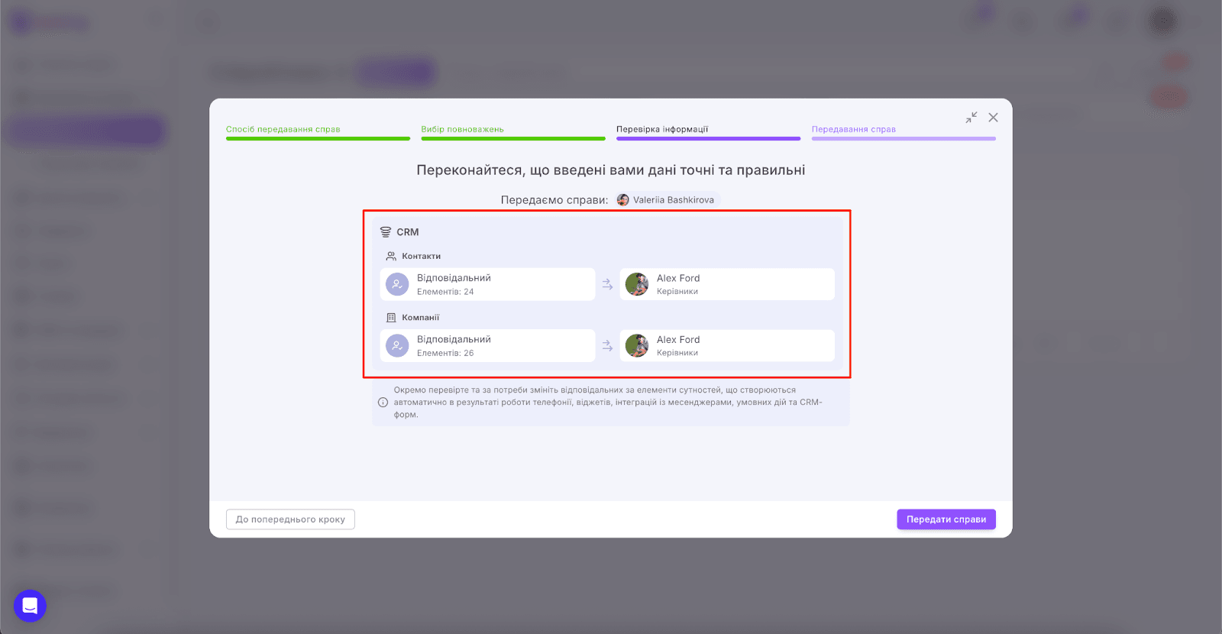Click the Компанії building icon
This screenshot has height=634, width=1222.
391,318
